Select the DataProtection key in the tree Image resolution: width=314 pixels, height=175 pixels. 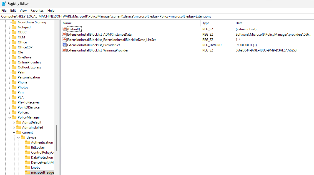[x=42, y=157]
